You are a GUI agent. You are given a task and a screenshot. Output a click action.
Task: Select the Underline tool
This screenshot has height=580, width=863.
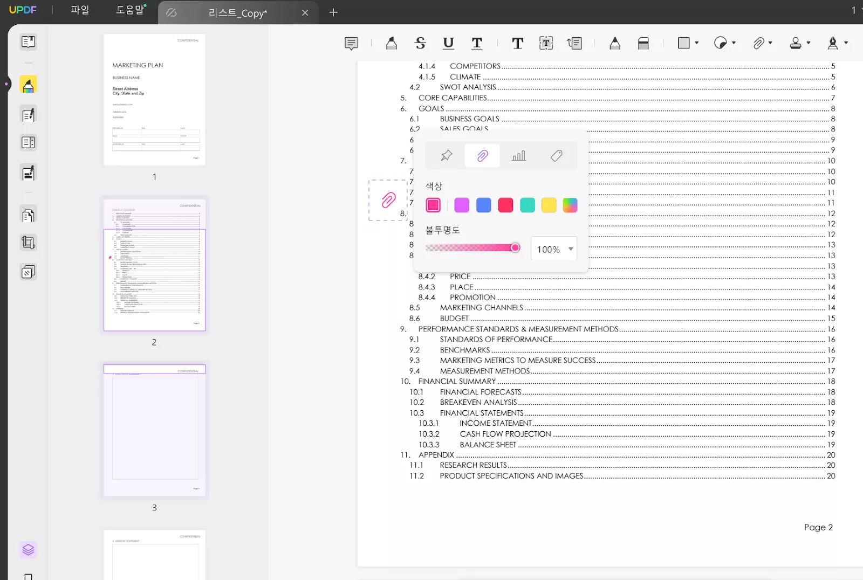pyautogui.click(x=448, y=43)
